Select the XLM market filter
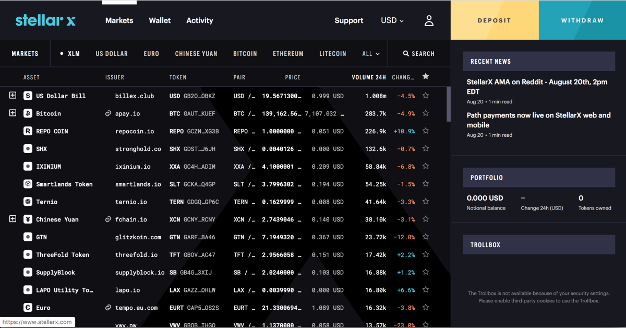The width and height of the screenshot is (626, 328). [70, 53]
